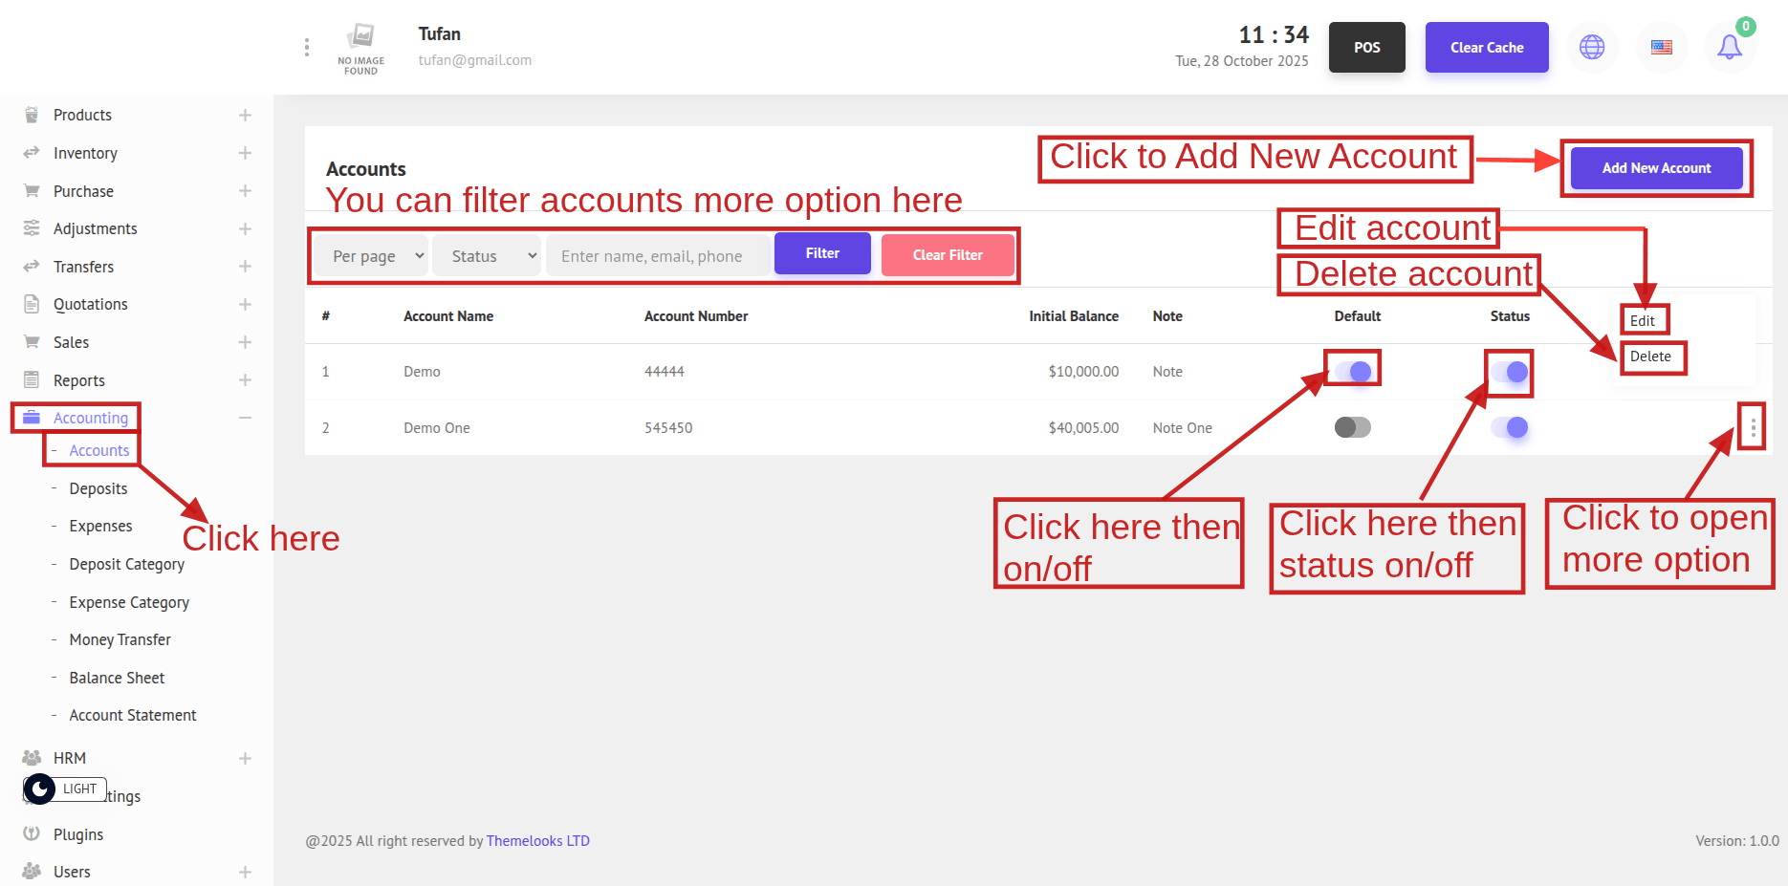The height and width of the screenshot is (886, 1788).
Task: Open Deposits under Accounting
Action: 98,488
